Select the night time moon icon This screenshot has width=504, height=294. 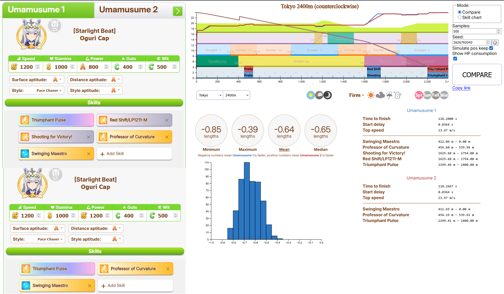(x=327, y=95)
